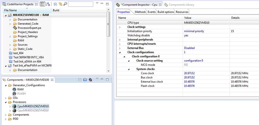Collapse all in Components view toolbar
This screenshot has height=125, width=259.
(80, 80)
